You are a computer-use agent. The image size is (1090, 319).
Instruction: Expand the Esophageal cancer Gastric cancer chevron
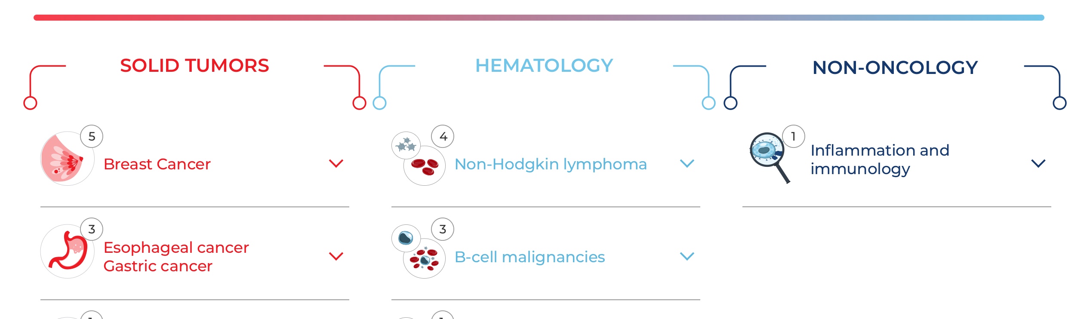pos(336,256)
